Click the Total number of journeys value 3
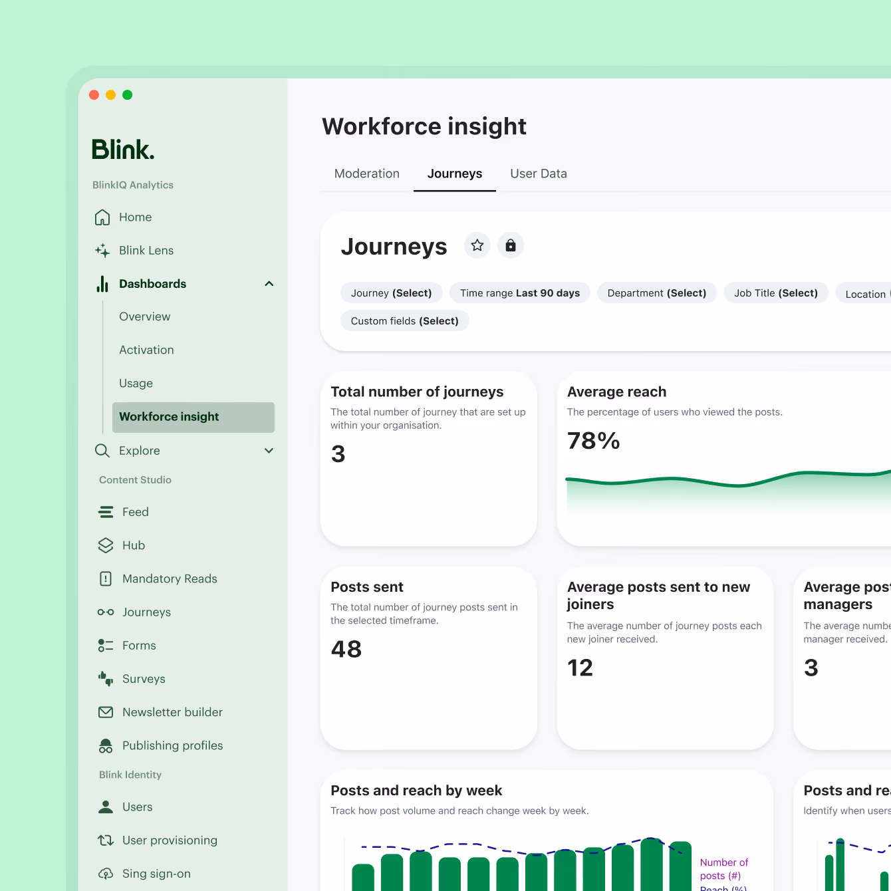 [x=338, y=454]
